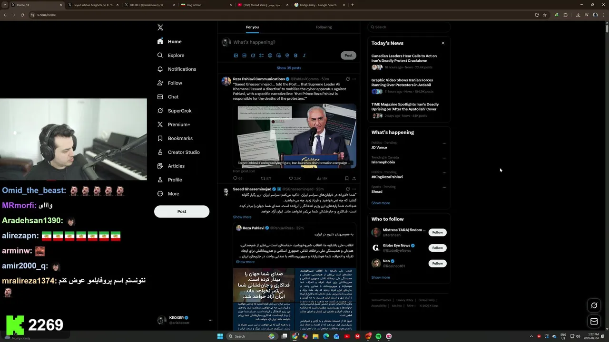Open more options on Saeed Ghasseminejad post
Screen dimensions: 609x342
coord(354,189)
